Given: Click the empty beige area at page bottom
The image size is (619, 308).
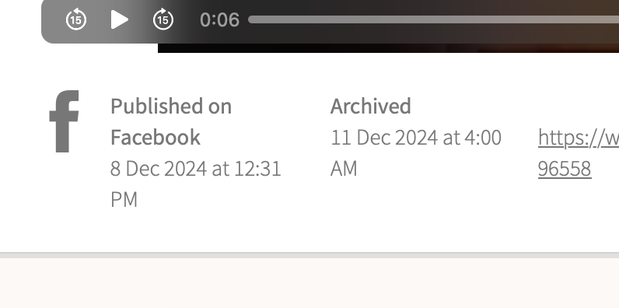Looking at the screenshot, I should pyautogui.click(x=309, y=283).
